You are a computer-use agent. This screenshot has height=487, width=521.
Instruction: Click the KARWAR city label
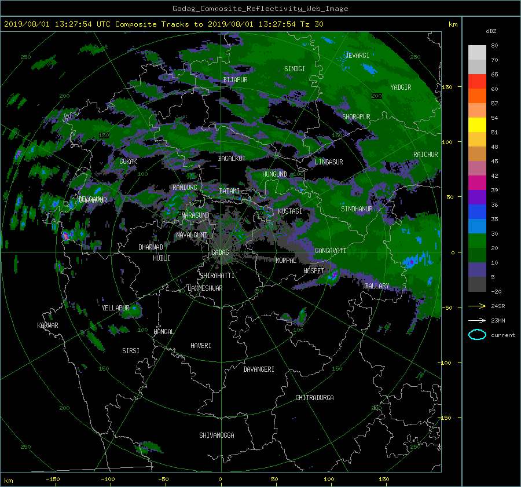(47, 325)
